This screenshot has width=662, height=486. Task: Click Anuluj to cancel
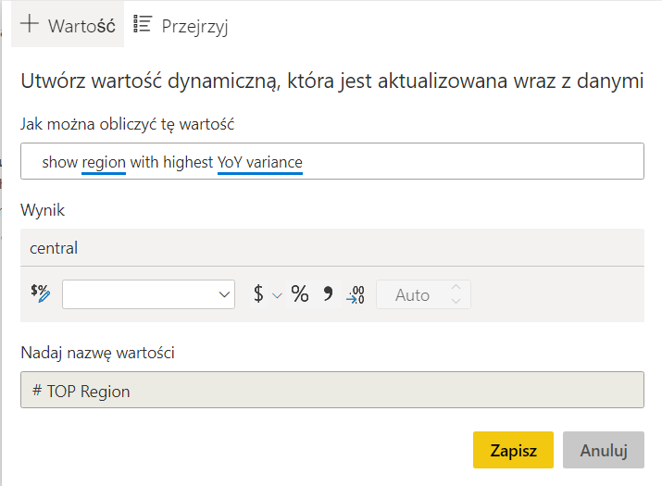point(604,450)
